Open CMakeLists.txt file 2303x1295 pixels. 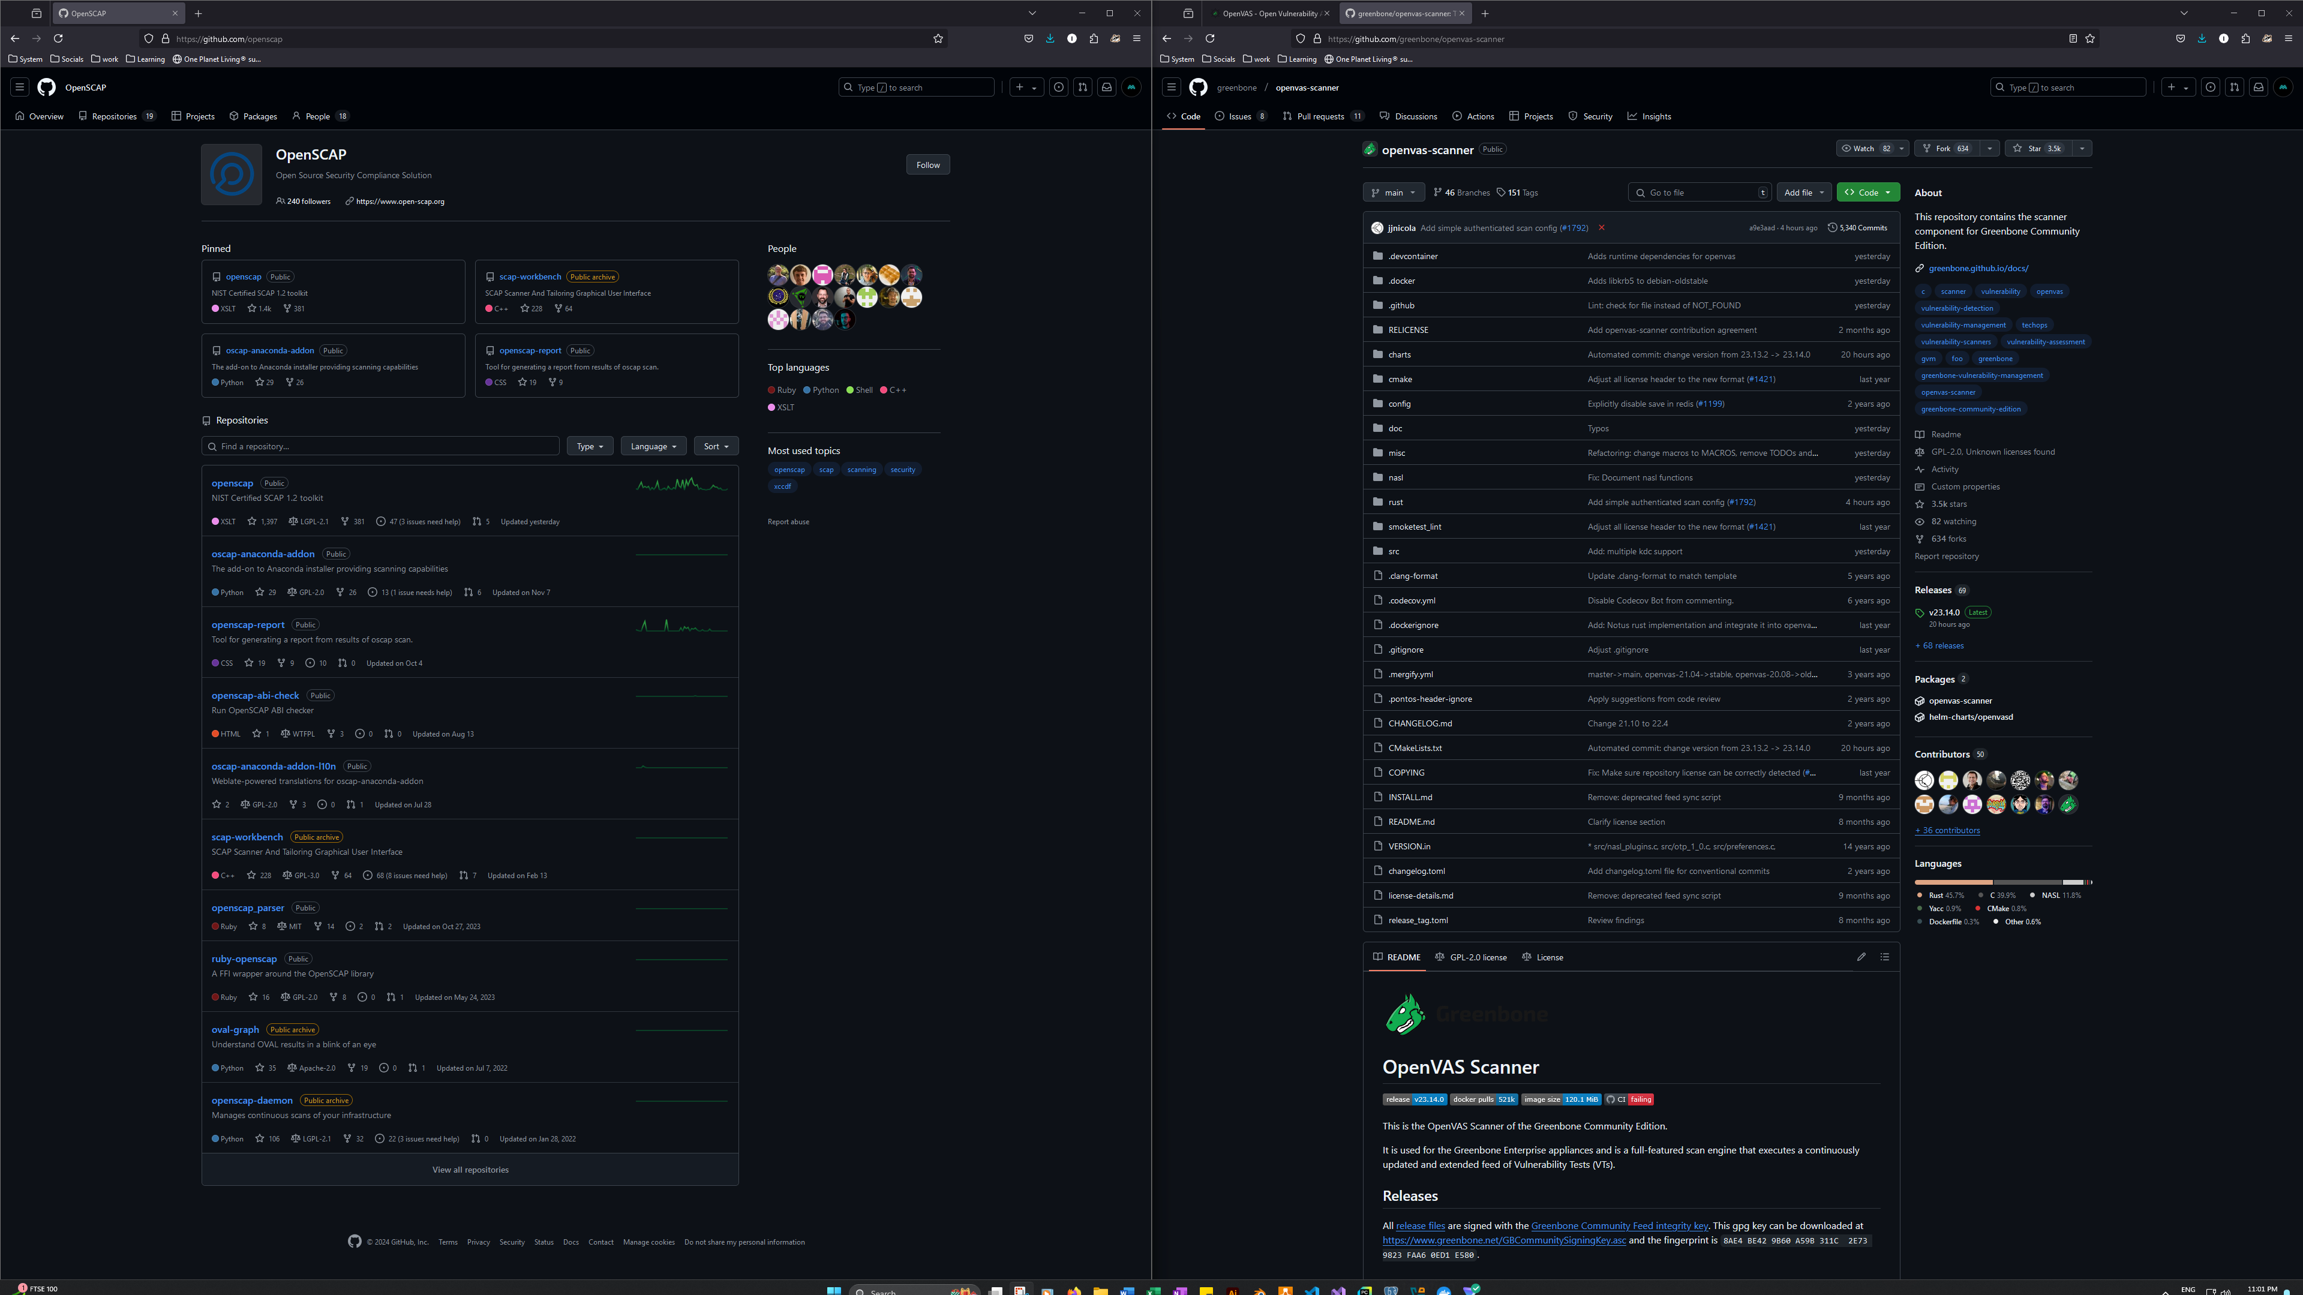1415,748
